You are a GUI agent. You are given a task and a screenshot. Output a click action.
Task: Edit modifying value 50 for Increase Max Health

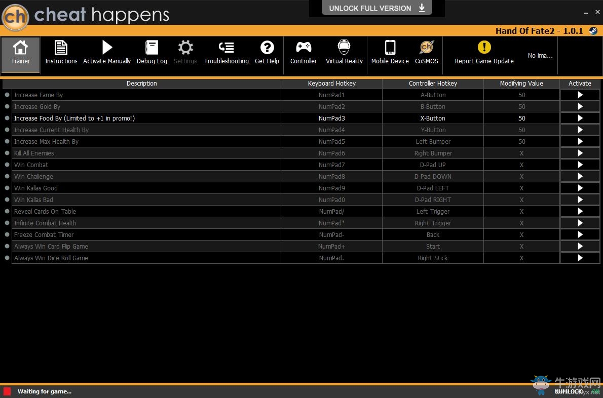(x=521, y=141)
